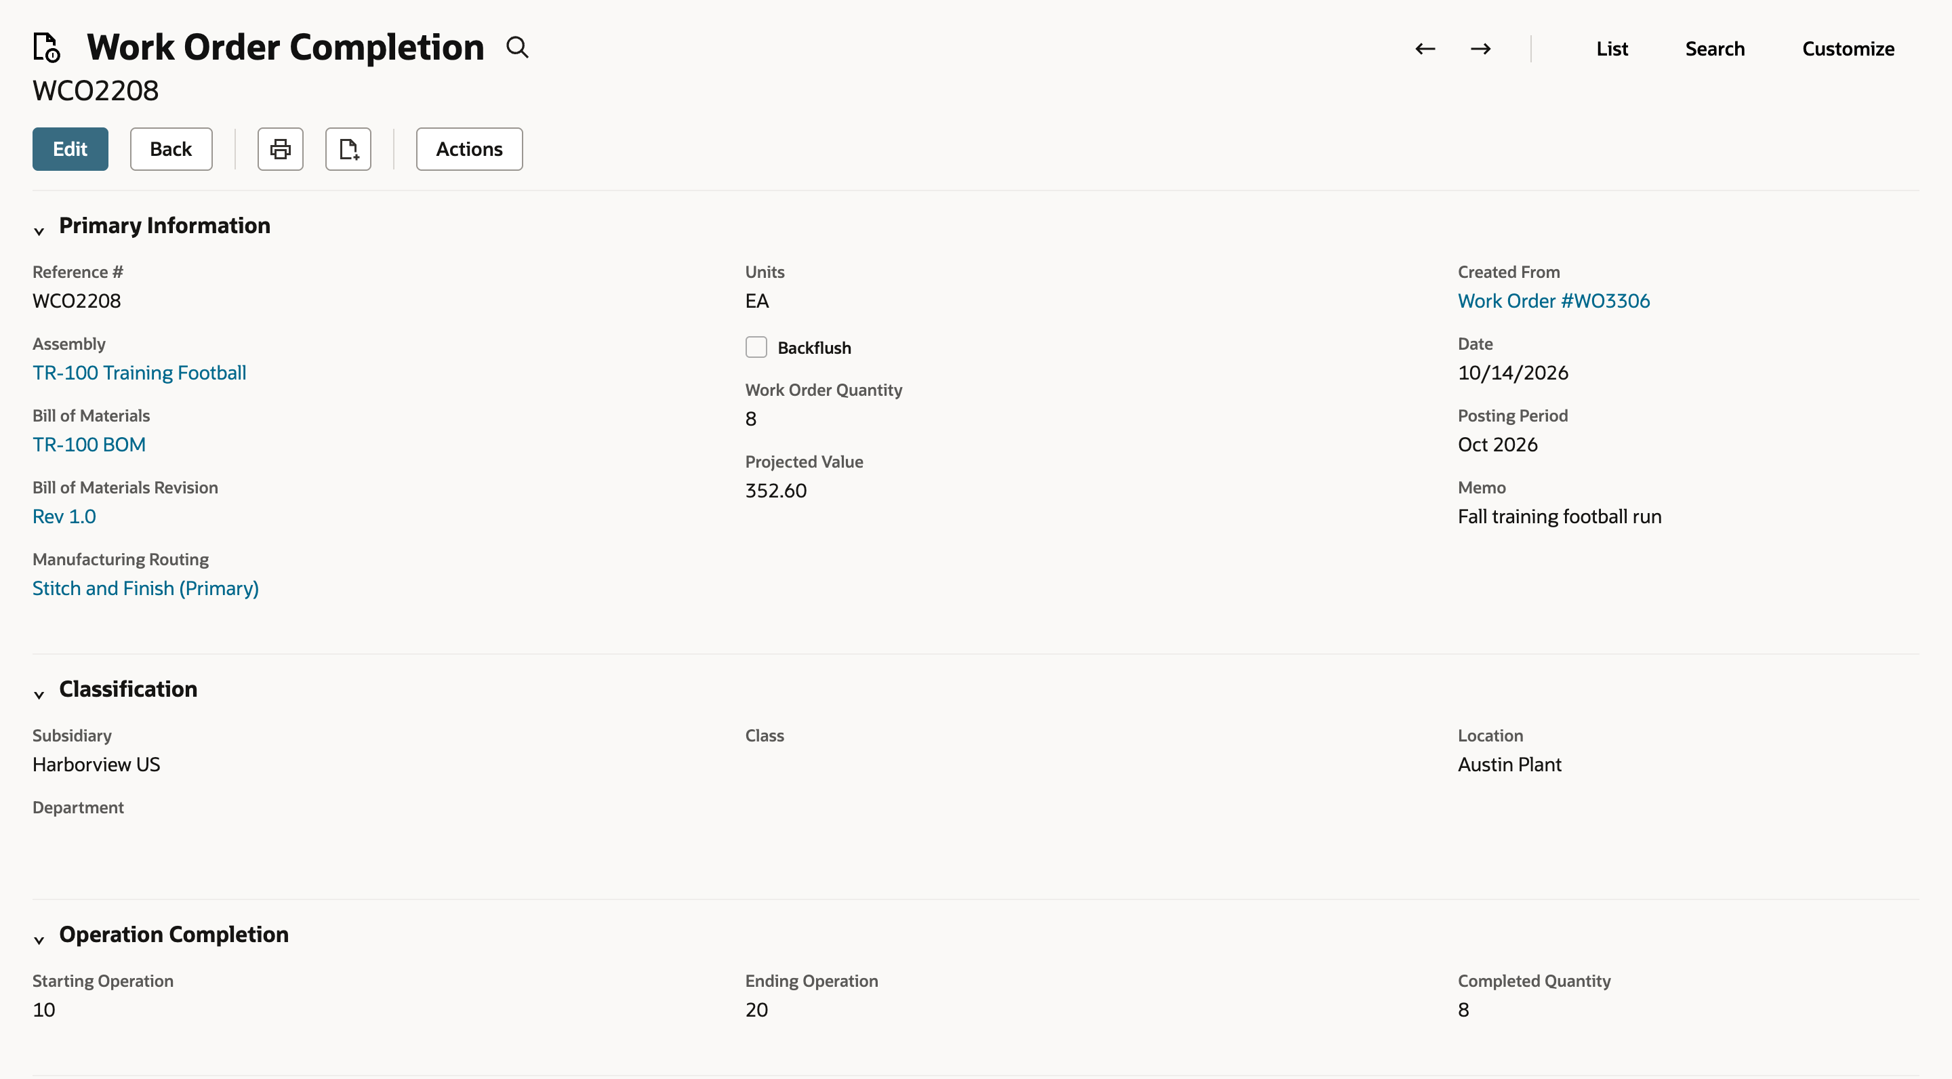Click the Work Order Completion page title

[285, 47]
